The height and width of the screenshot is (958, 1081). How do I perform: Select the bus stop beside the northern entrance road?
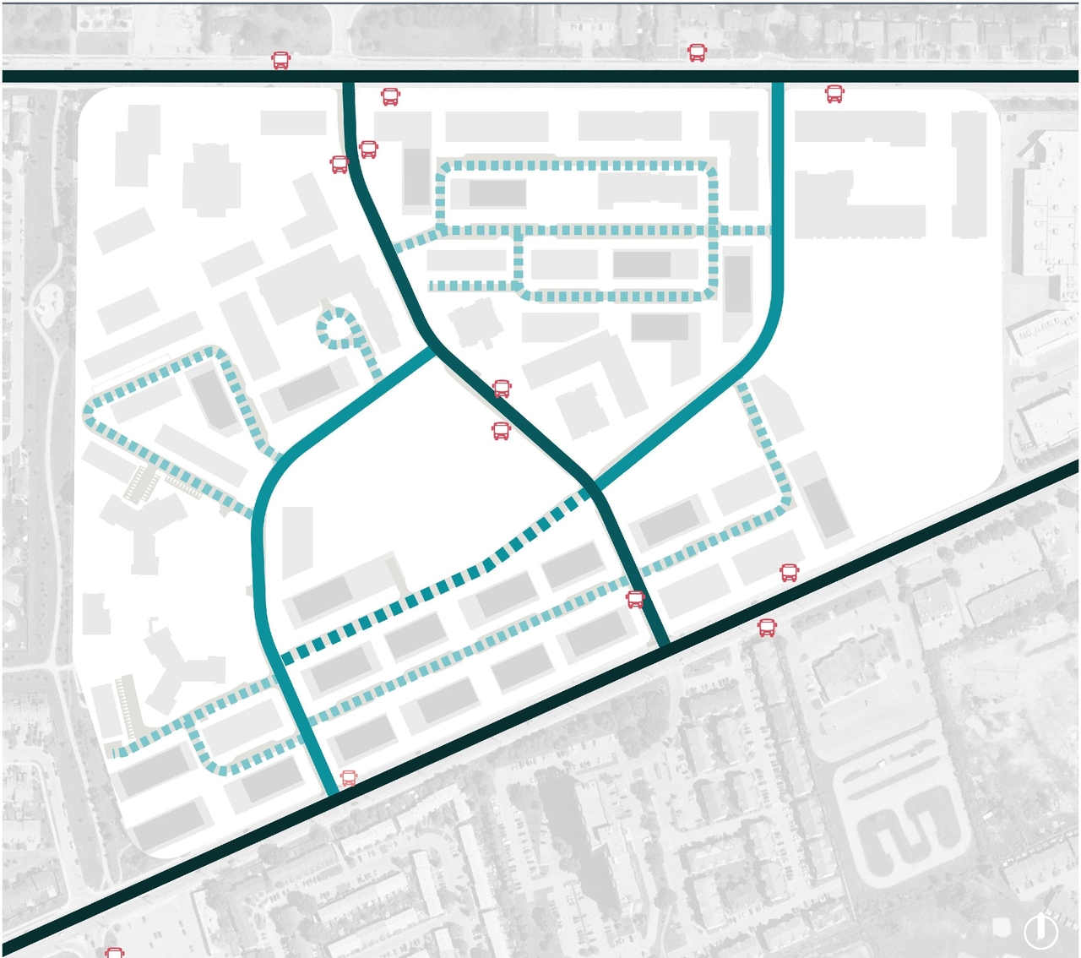coord(389,95)
